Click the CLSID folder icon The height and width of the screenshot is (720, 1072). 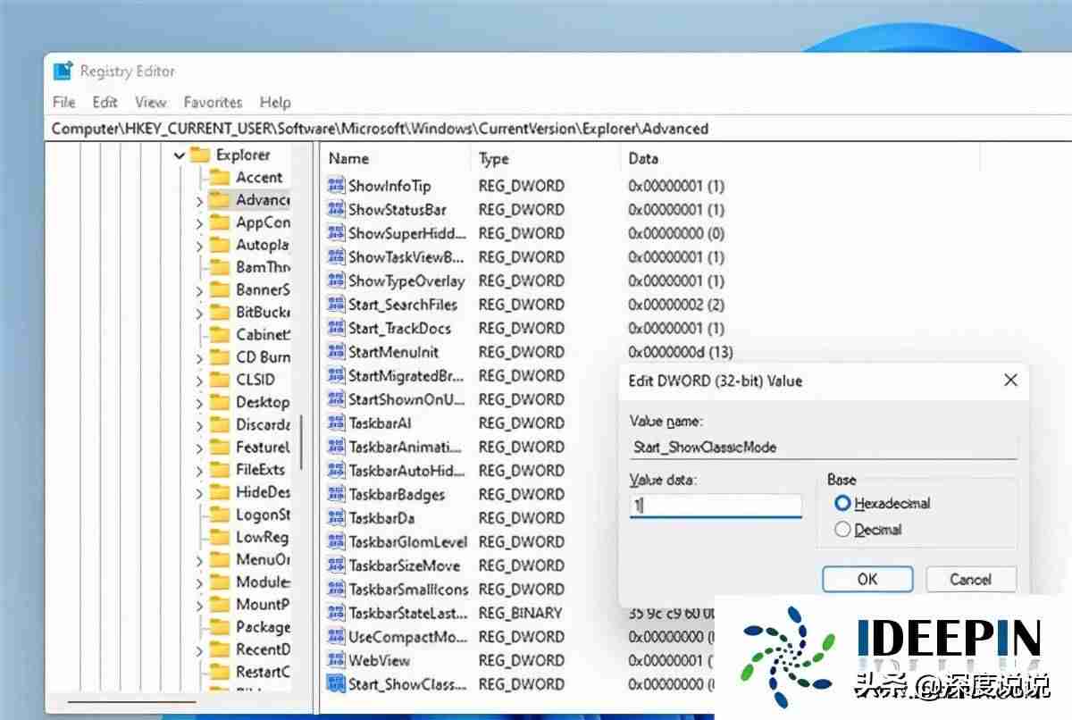220,380
